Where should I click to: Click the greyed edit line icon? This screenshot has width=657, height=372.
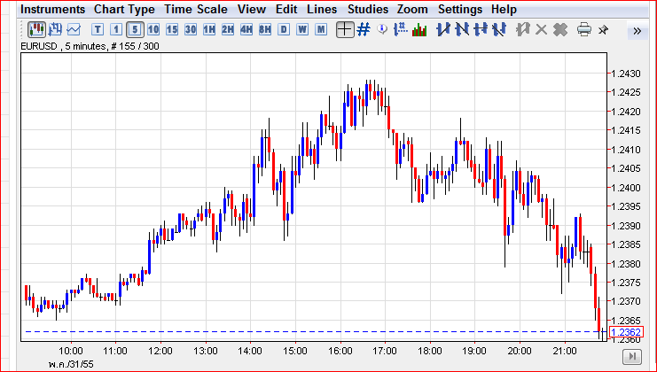click(x=523, y=30)
